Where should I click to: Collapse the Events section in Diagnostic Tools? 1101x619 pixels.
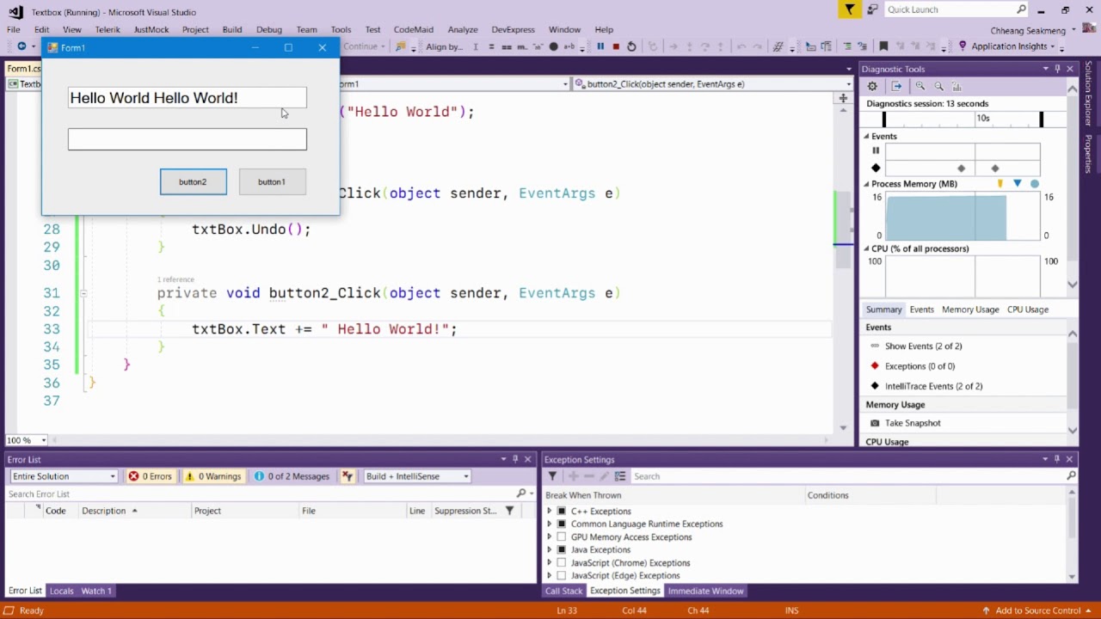(866, 137)
